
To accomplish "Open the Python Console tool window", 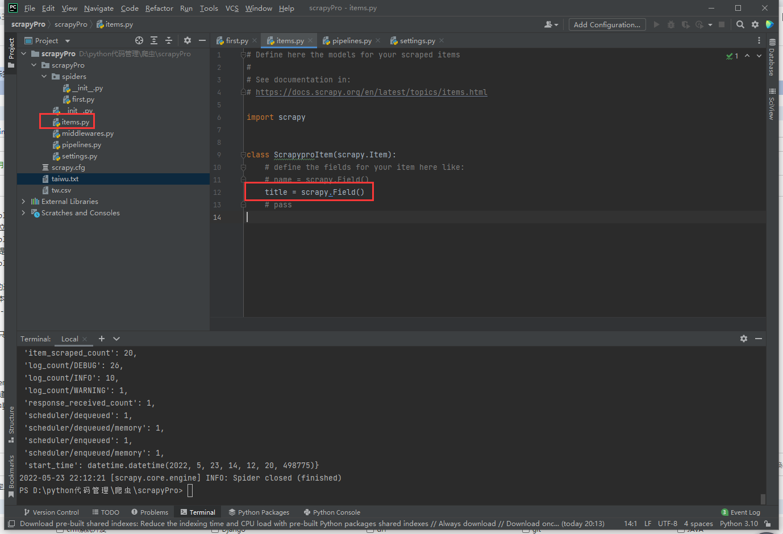I will pyautogui.click(x=332, y=512).
